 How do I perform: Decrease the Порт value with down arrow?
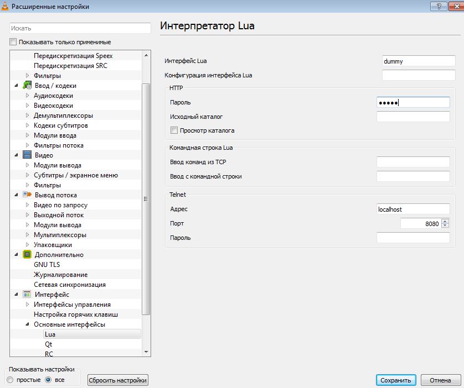click(x=445, y=226)
